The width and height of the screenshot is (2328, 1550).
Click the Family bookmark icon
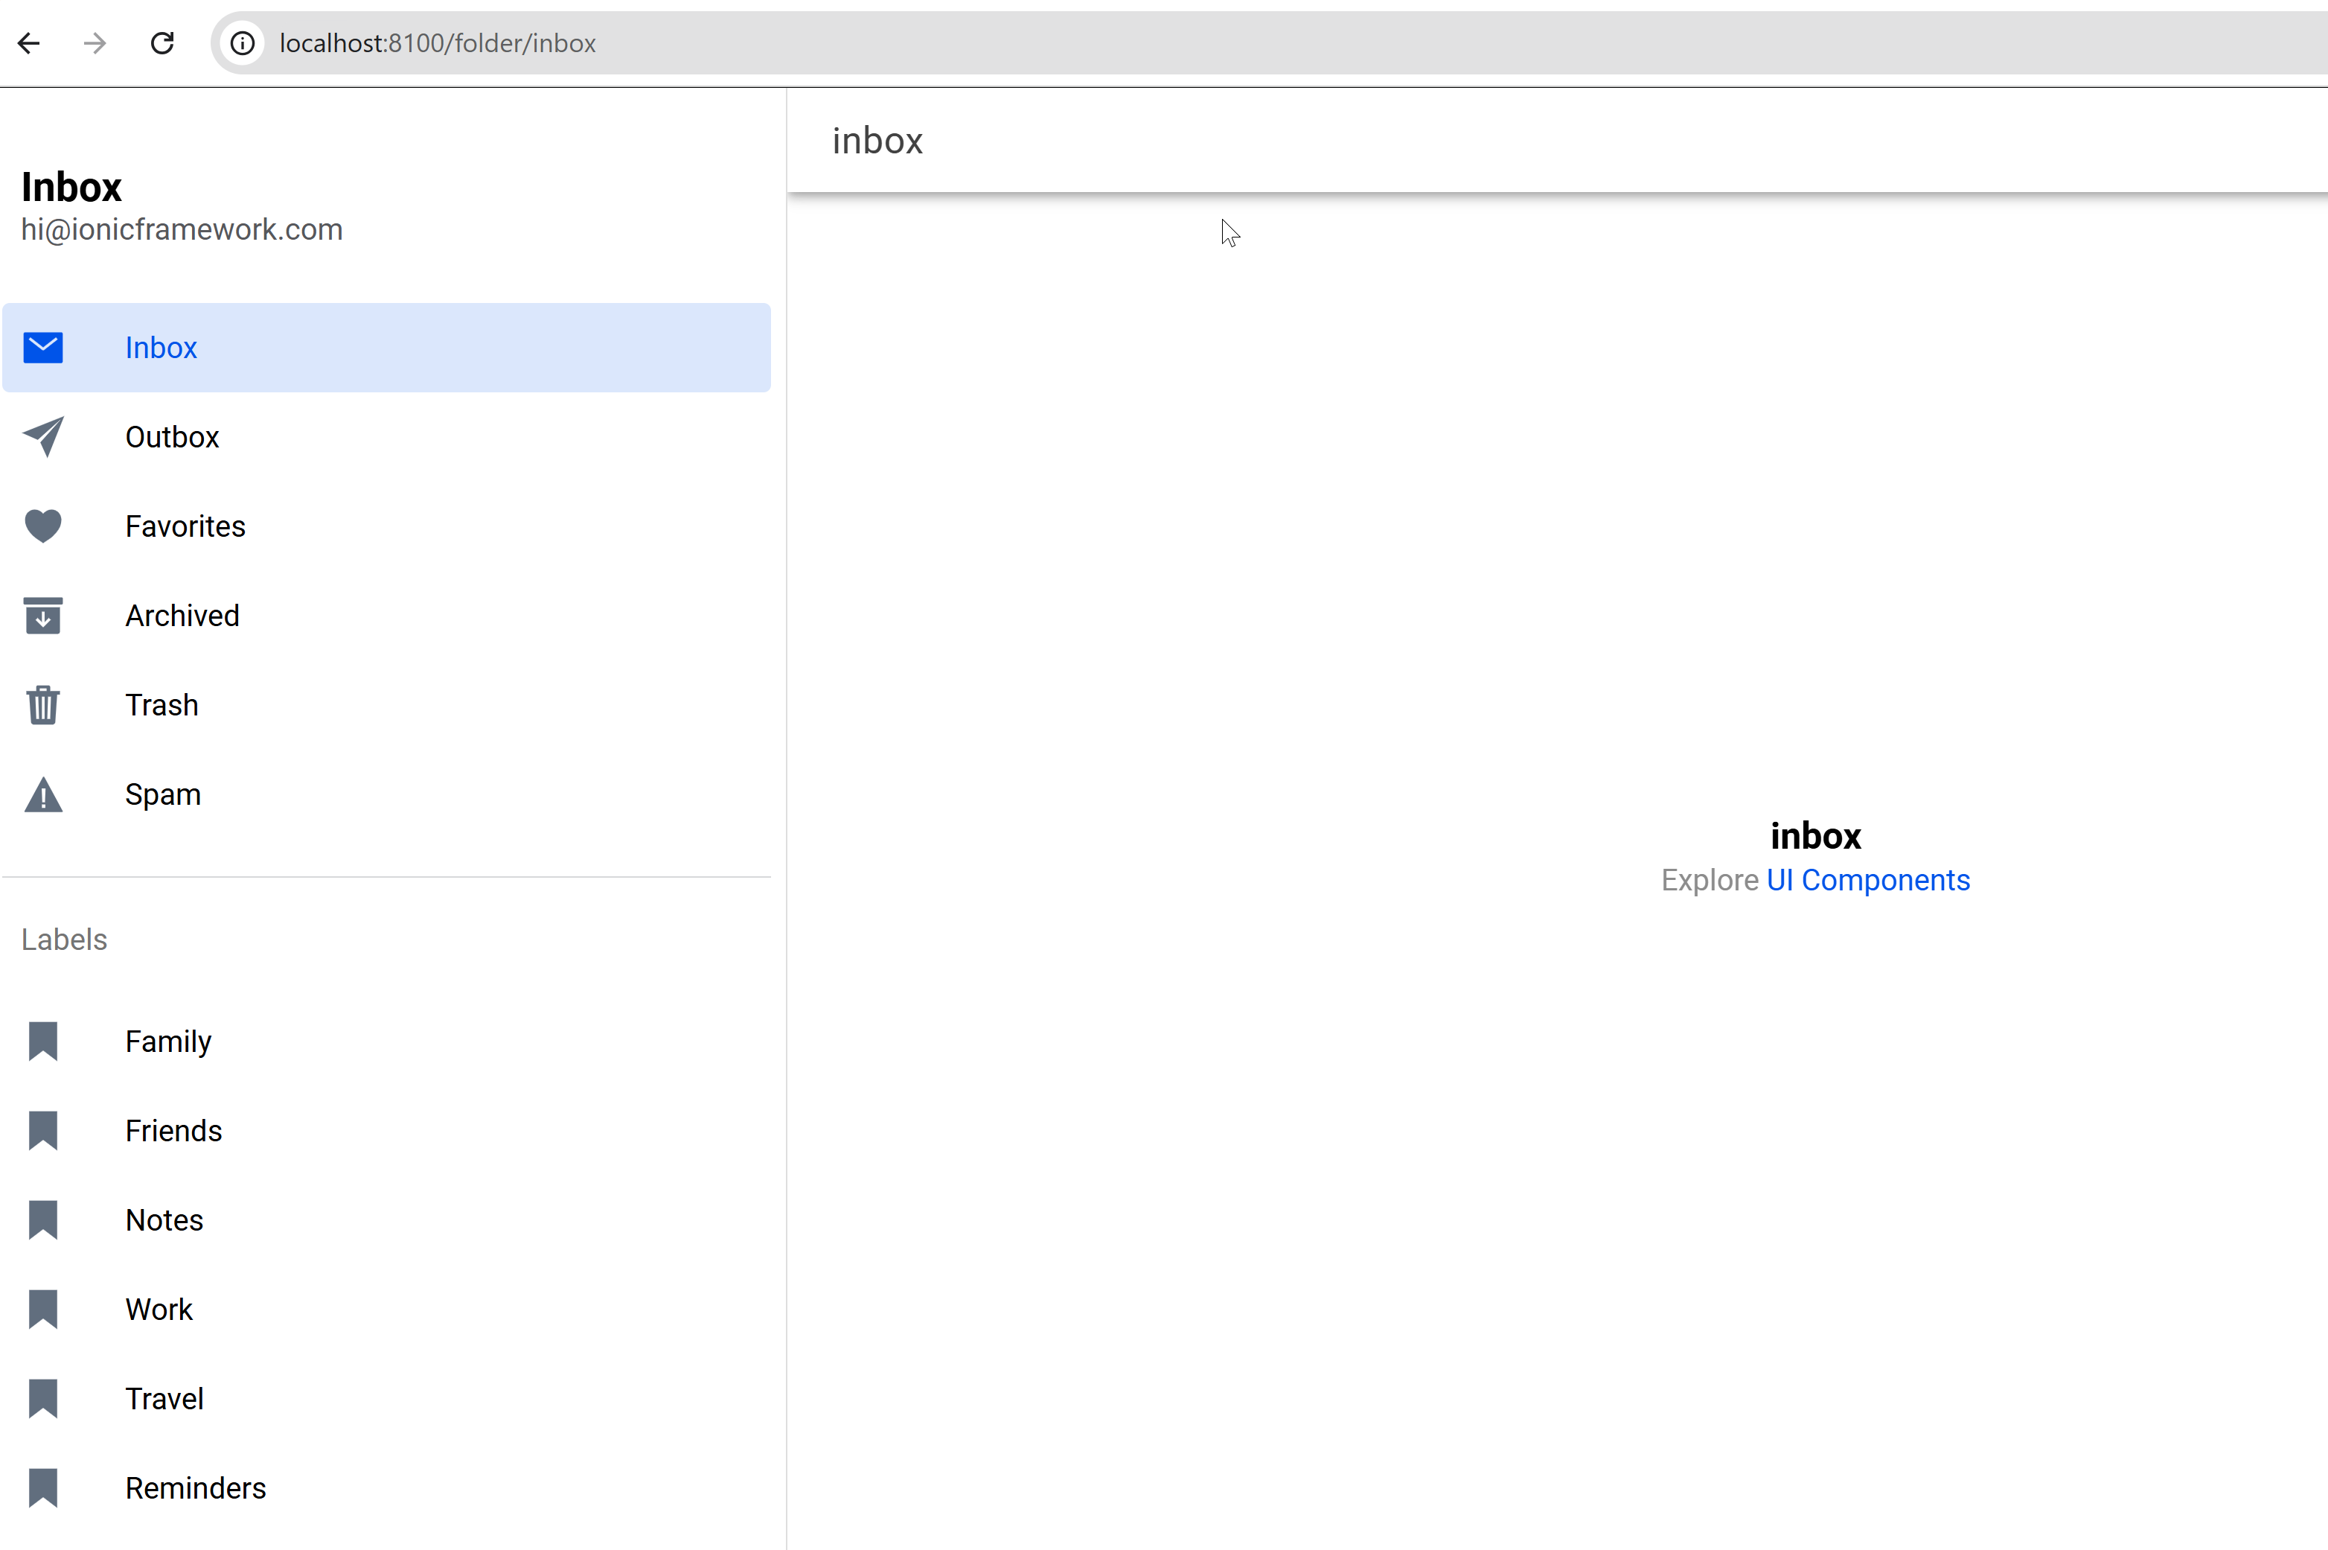(x=43, y=1041)
